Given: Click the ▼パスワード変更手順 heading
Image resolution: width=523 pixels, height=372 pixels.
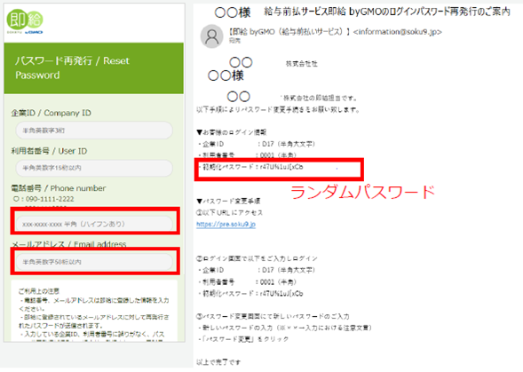Looking at the screenshot, I should coord(228,202).
